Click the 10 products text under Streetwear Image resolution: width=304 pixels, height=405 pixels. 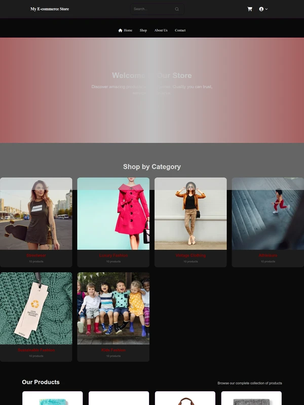pos(36,262)
